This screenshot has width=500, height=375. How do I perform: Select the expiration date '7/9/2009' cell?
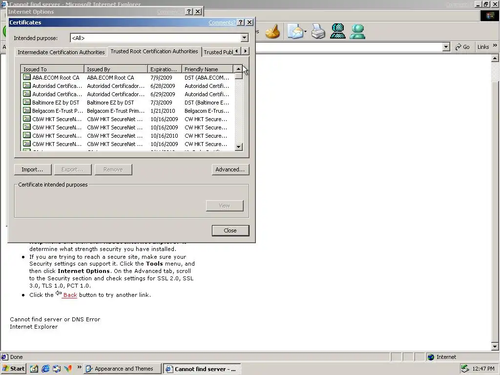(x=161, y=78)
